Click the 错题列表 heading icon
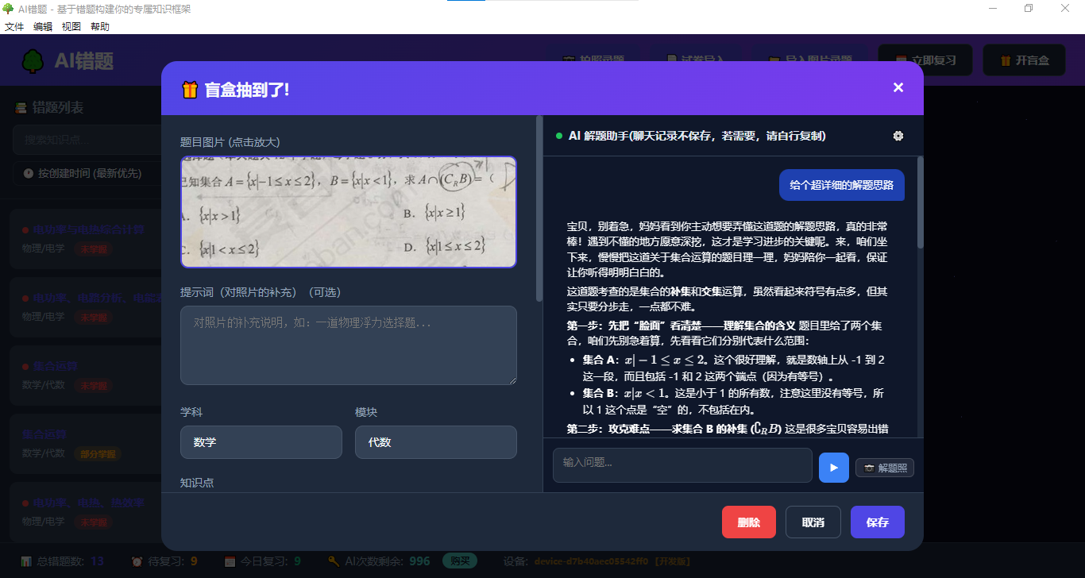Viewport: 1085px width, 578px height. pyautogui.click(x=21, y=108)
